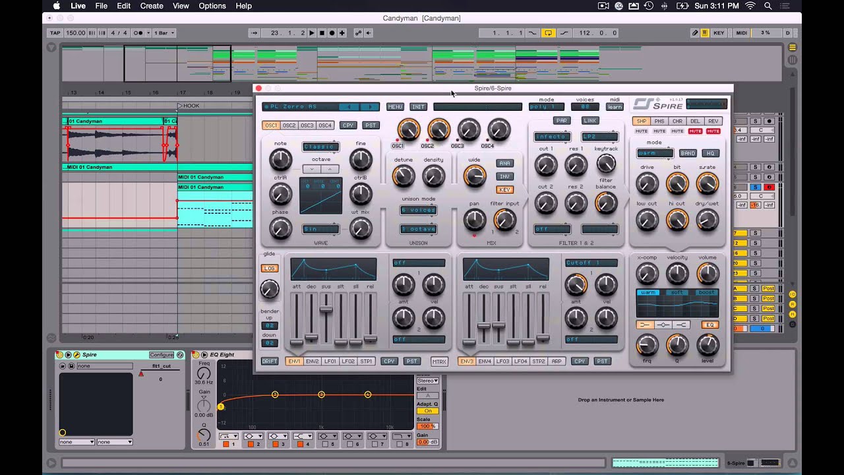Viewport: 844px width, 475px height.
Task: Unfold Spire device parameters triangle icon
Action: pyautogui.click(x=68, y=355)
